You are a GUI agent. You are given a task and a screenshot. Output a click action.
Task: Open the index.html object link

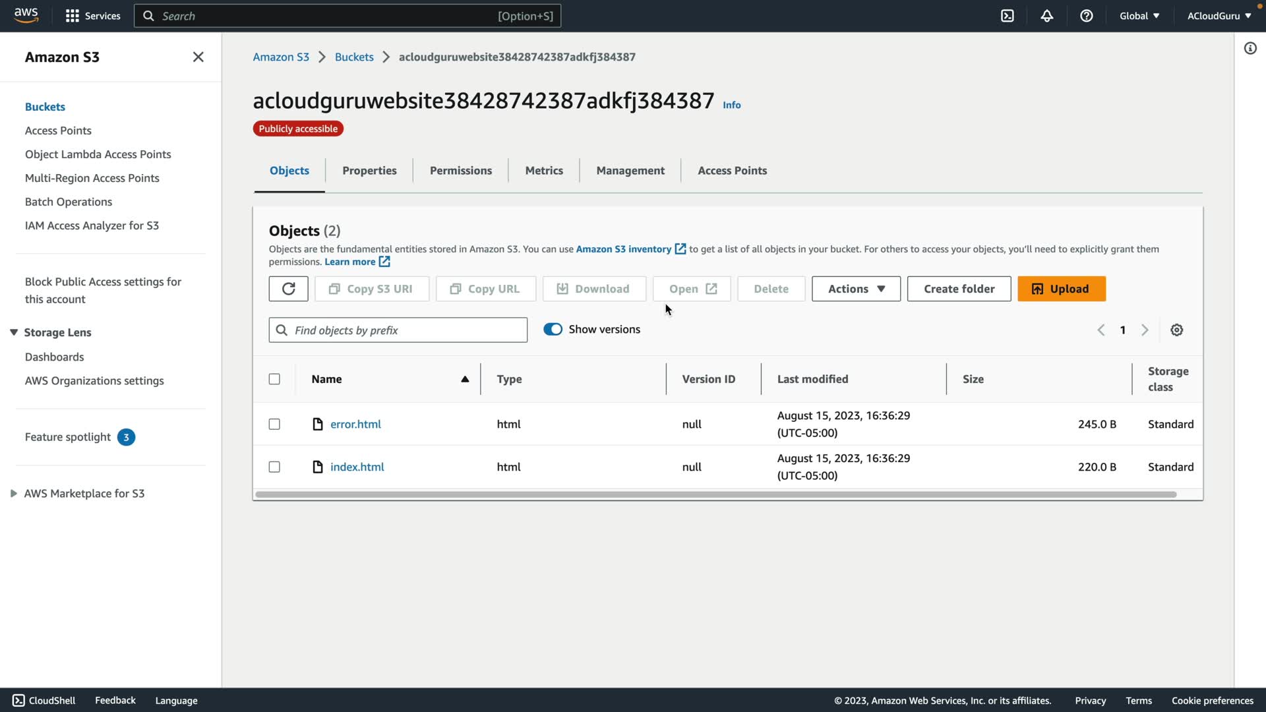pyautogui.click(x=357, y=467)
